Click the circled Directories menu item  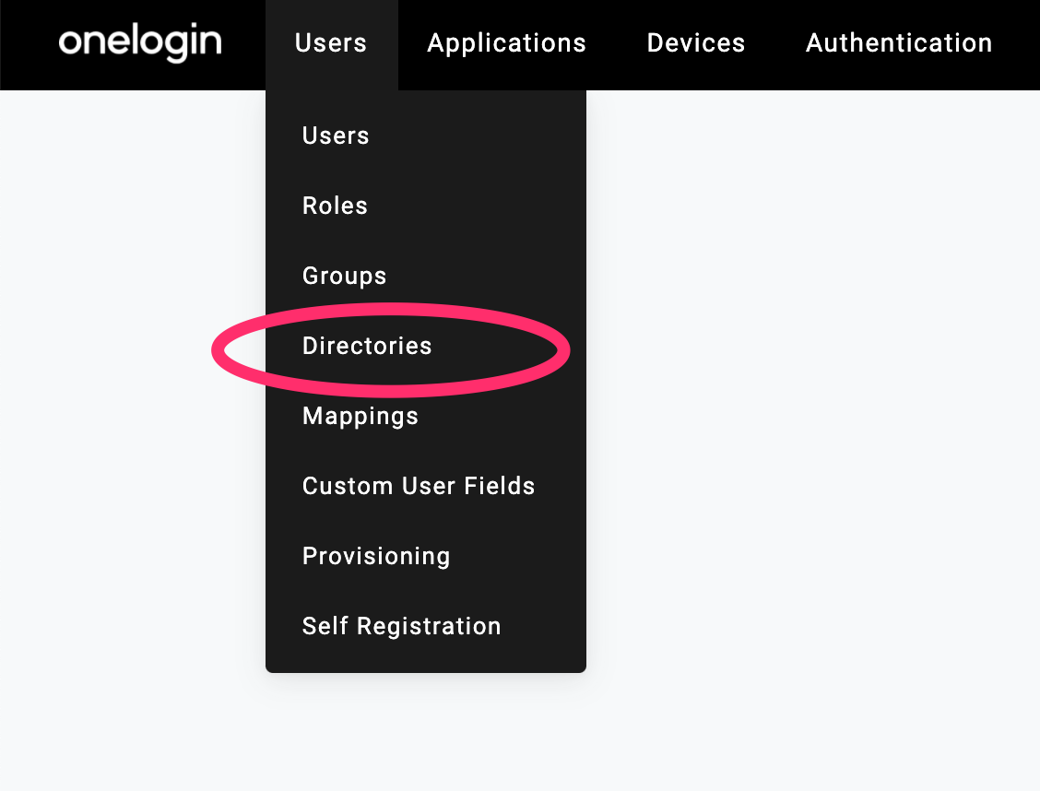(x=367, y=346)
